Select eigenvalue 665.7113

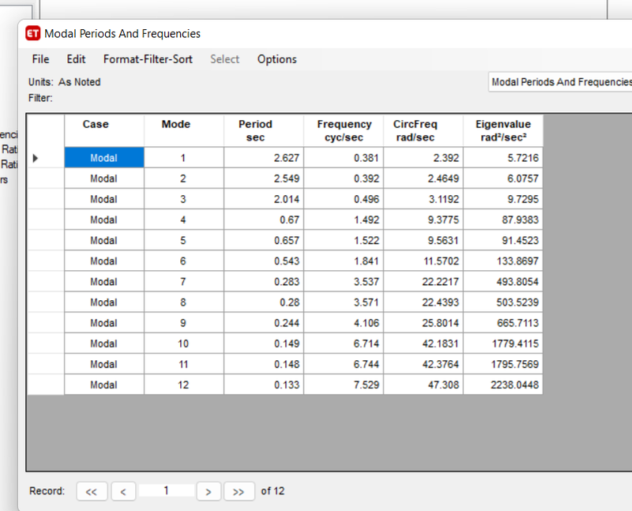click(x=503, y=323)
